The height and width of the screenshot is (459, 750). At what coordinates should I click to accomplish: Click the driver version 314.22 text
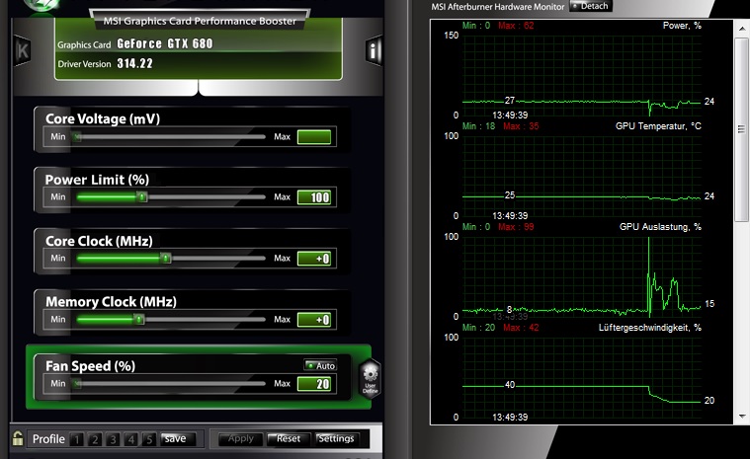click(135, 63)
